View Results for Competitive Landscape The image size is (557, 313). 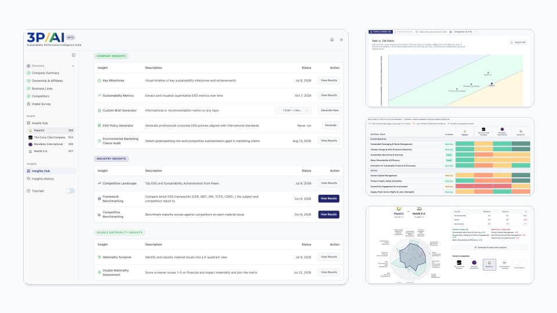328,183
